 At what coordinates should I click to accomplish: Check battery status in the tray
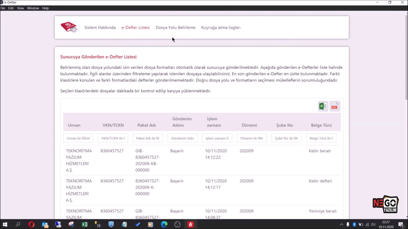(x=361, y=225)
